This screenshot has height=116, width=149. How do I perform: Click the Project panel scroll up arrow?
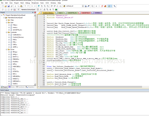pyautogui.click(x=35, y=15)
